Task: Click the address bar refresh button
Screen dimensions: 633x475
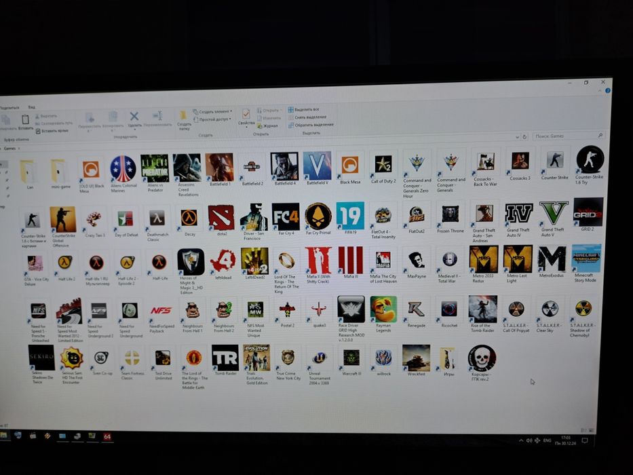Action: pyautogui.click(x=525, y=137)
